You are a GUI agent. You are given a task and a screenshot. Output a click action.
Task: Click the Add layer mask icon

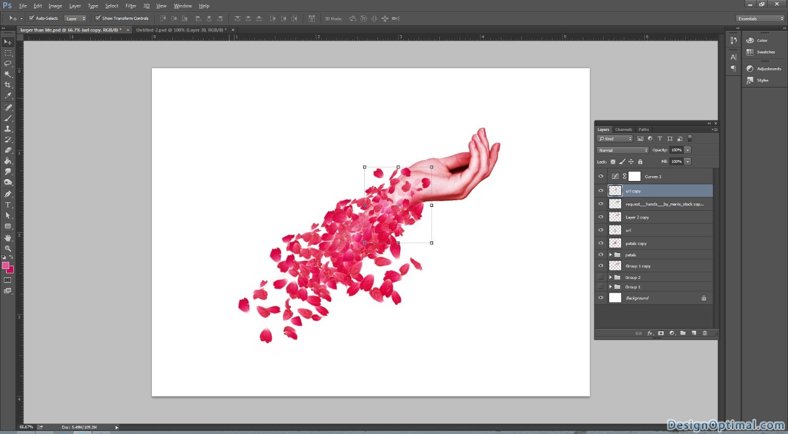[661, 333]
